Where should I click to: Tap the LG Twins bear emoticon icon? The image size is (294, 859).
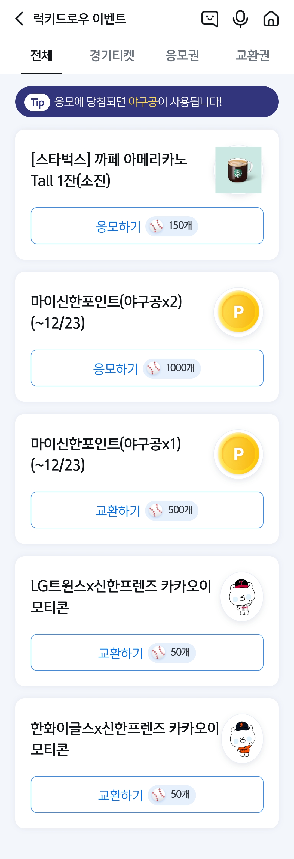coord(242,597)
